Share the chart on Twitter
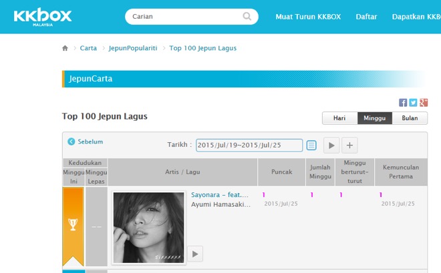This screenshot has width=441, height=273. [413, 103]
